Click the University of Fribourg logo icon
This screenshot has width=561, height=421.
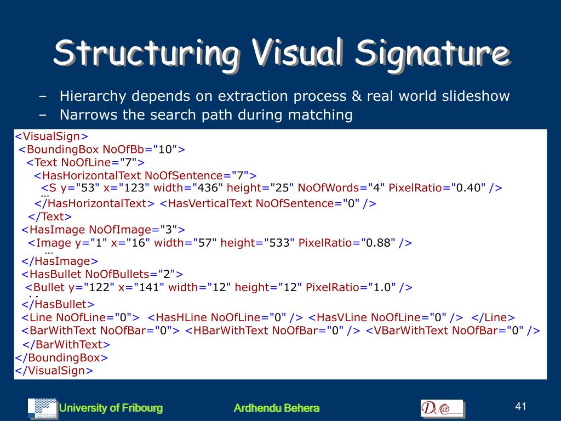click(x=43, y=408)
